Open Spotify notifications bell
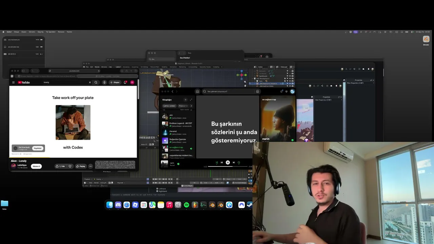The width and height of the screenshot is (434, 244). [x=281, y=91]
